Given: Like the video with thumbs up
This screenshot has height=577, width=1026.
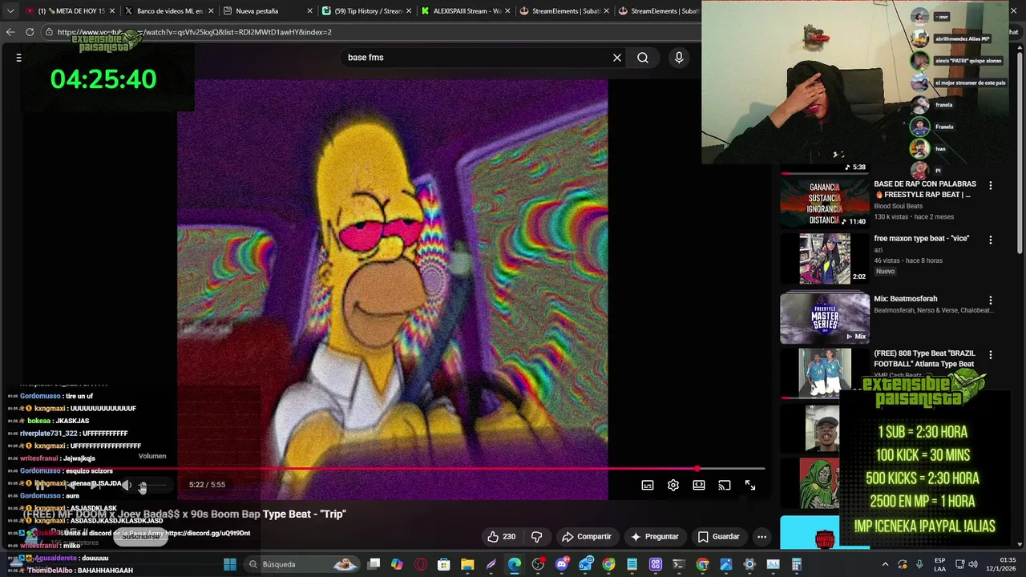Looking at the screenshot, I should coord(503,537).
